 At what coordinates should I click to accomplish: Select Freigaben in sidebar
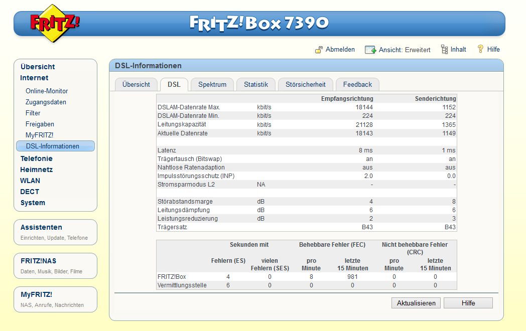40,124
